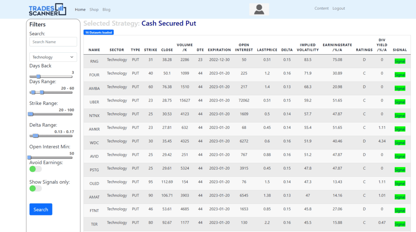Click the Cash Secured Put strategy title
The image size is (416, 232).
coord(169,23)
